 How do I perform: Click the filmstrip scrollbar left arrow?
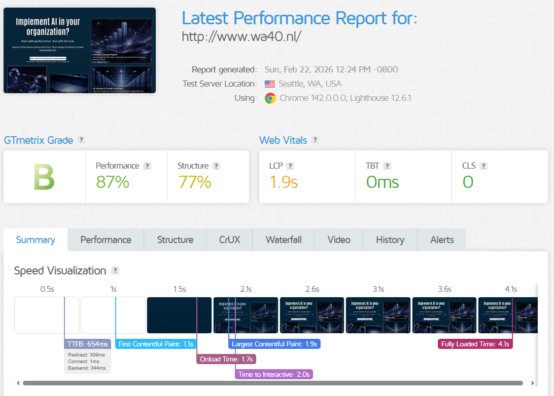(19, 383)
